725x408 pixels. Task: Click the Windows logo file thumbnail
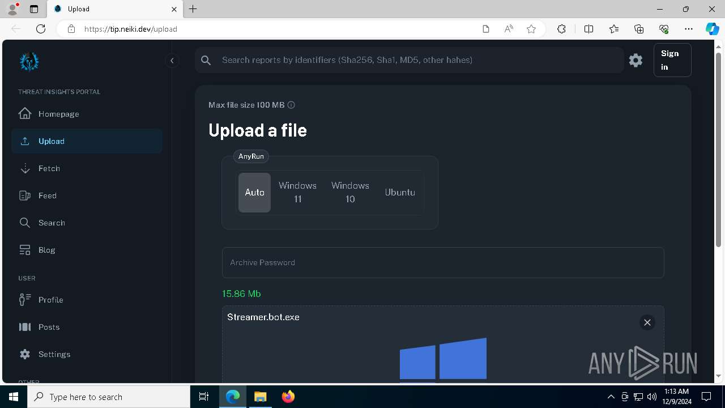point(443,360)
